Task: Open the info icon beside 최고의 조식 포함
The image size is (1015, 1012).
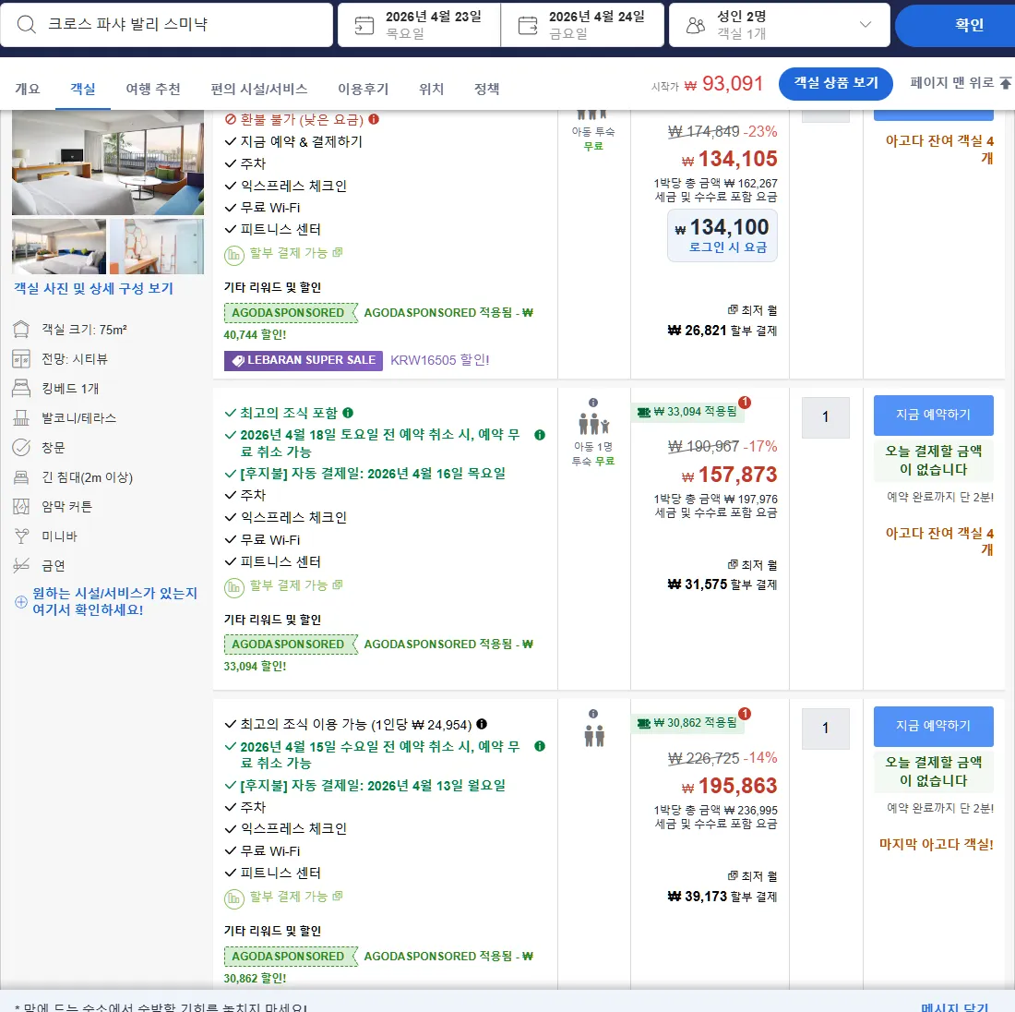Action: pos(348,413)
